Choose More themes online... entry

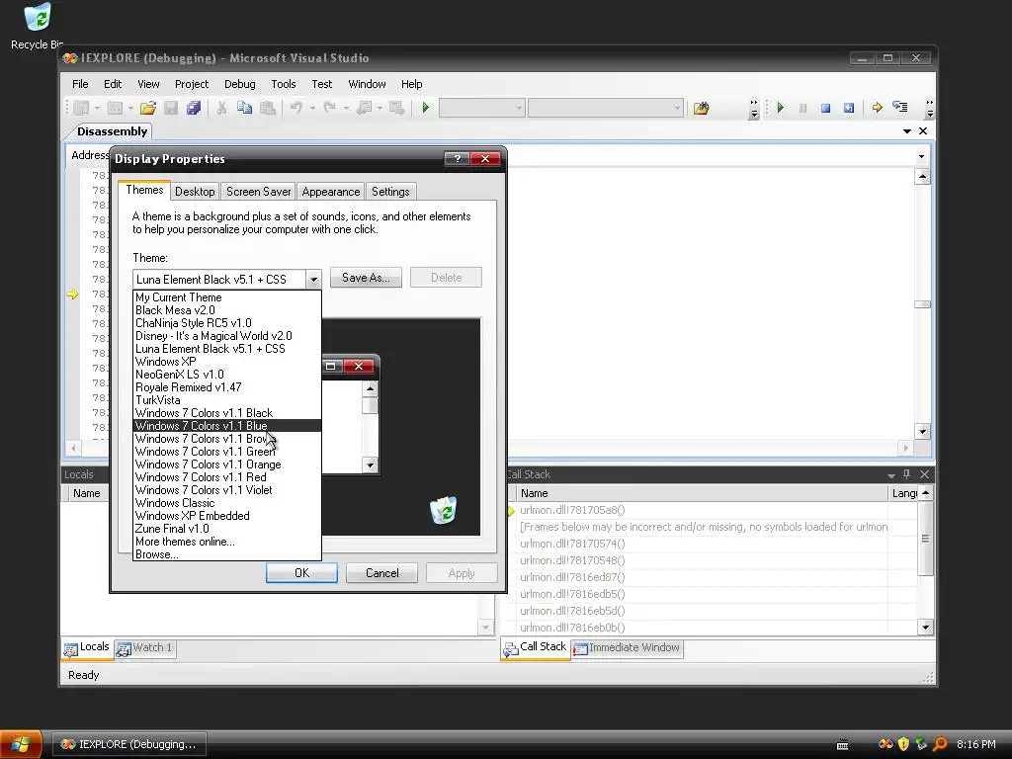click(226, 542)
